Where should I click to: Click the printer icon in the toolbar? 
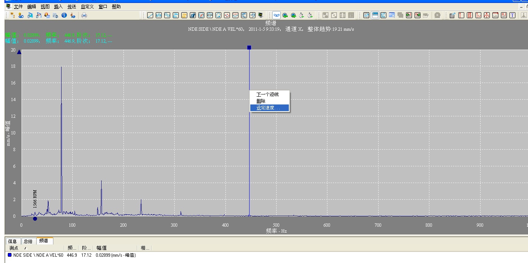click(x=84, y=15)
